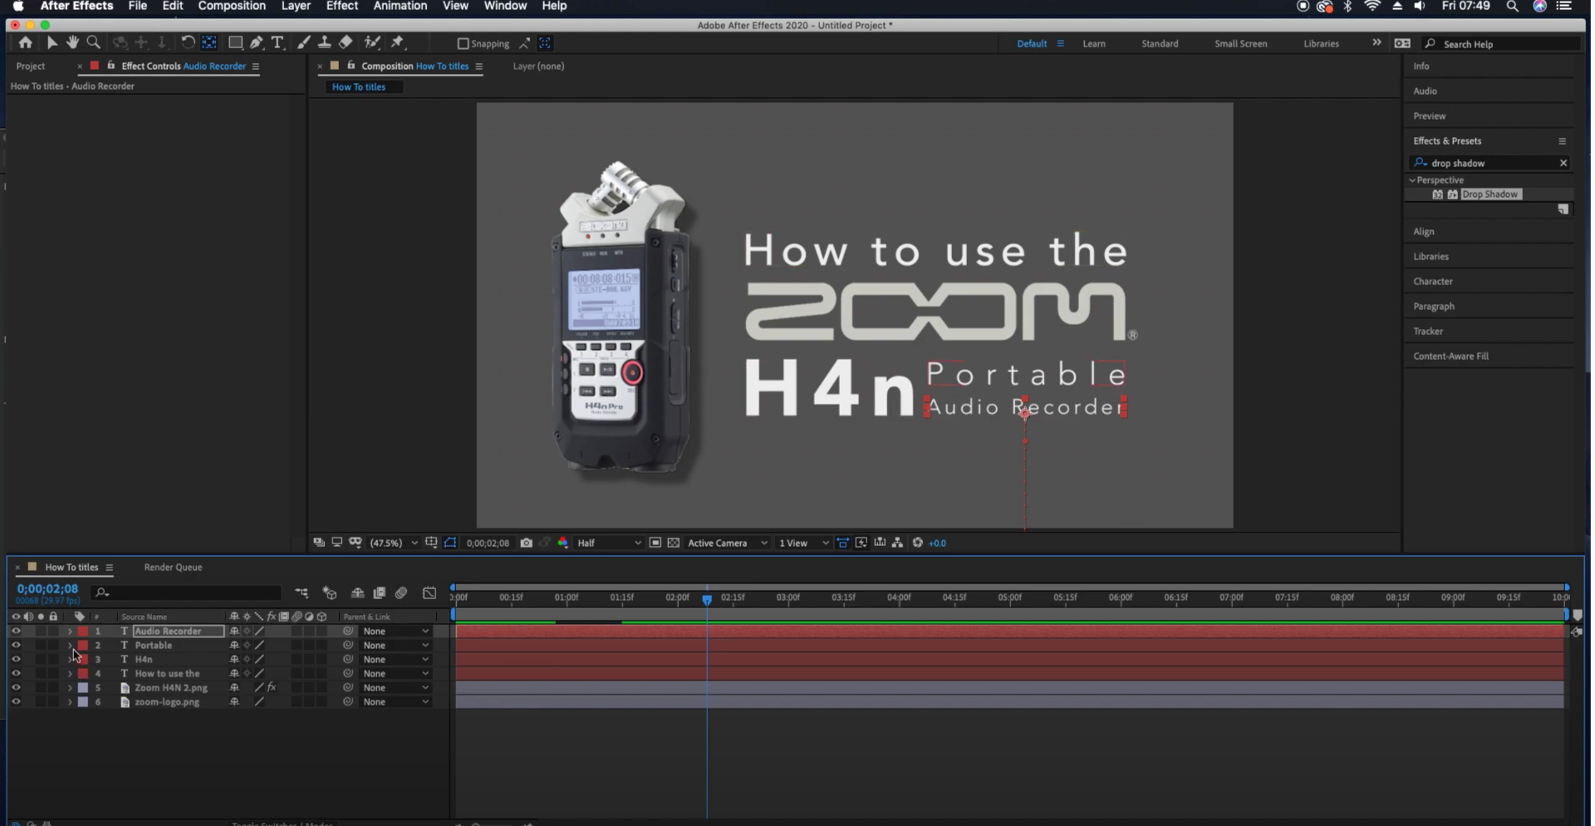Apply the Drop Shadow effect preset

[1489, 194]
